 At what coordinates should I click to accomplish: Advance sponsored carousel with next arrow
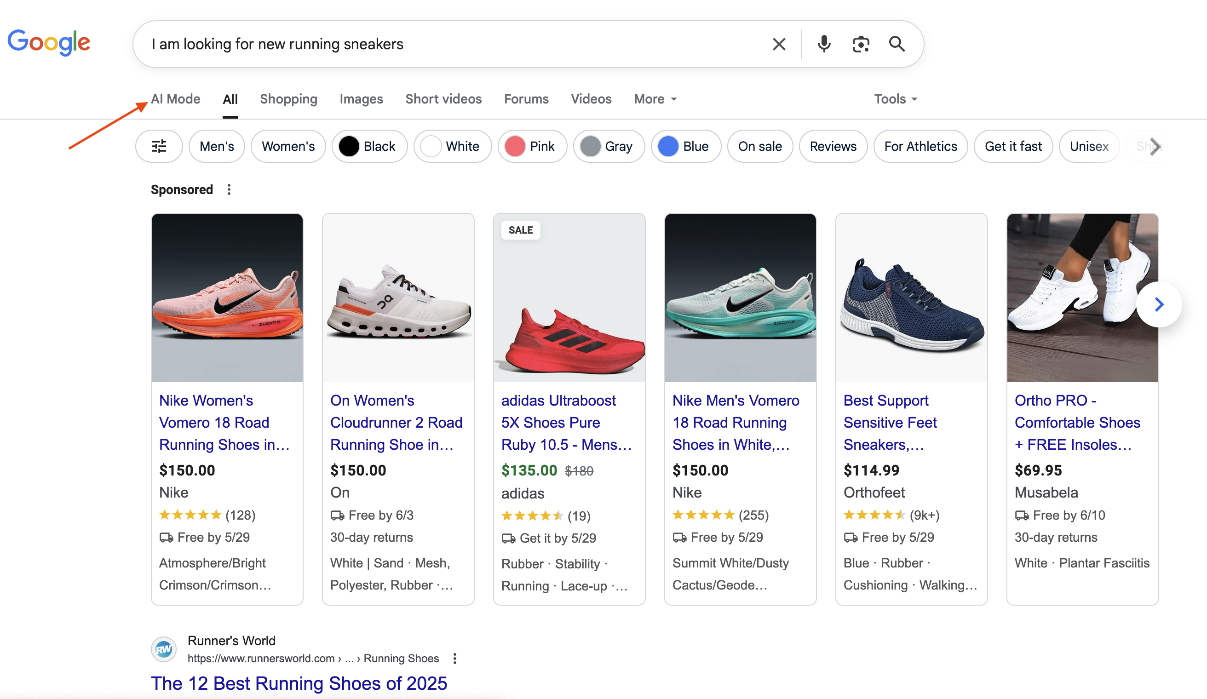(x=1159, y=304)
